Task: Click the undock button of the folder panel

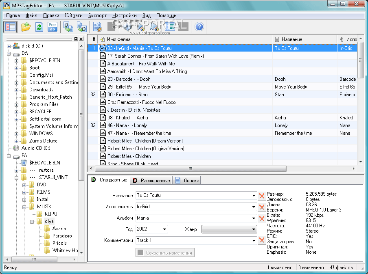Action: [76, 39]
